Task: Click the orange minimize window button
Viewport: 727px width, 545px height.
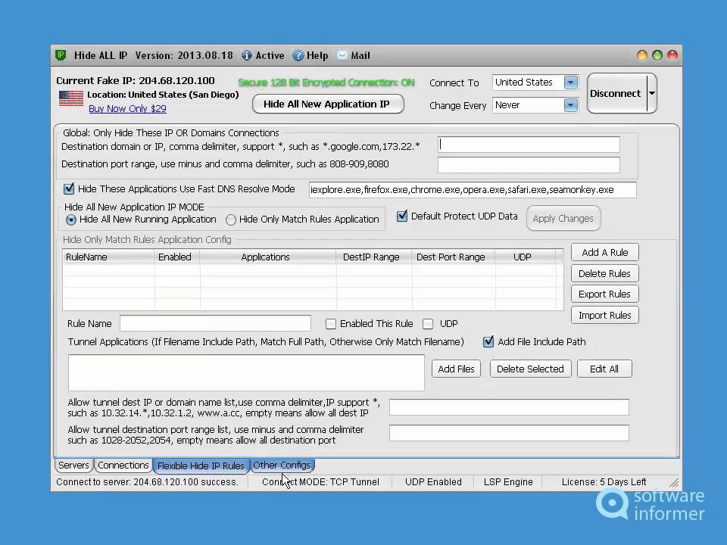Action: click(641, 55)
